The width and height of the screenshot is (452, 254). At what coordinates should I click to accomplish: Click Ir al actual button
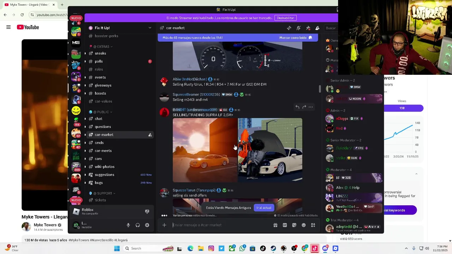click(x=264, y=208)
